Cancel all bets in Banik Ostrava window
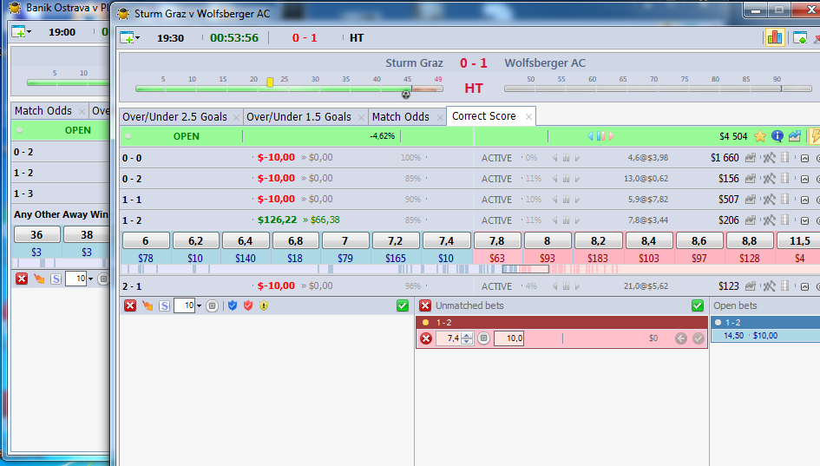The image size is (820, 466). (x=22, y=279)
